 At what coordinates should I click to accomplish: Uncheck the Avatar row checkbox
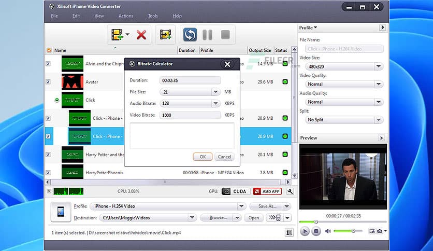pyautogui.click(x=48, y=82)
